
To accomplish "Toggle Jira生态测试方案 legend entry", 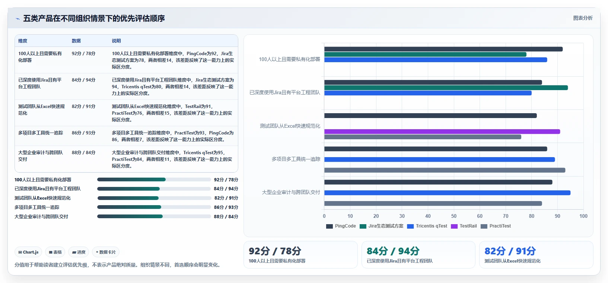I will [382, 226].
